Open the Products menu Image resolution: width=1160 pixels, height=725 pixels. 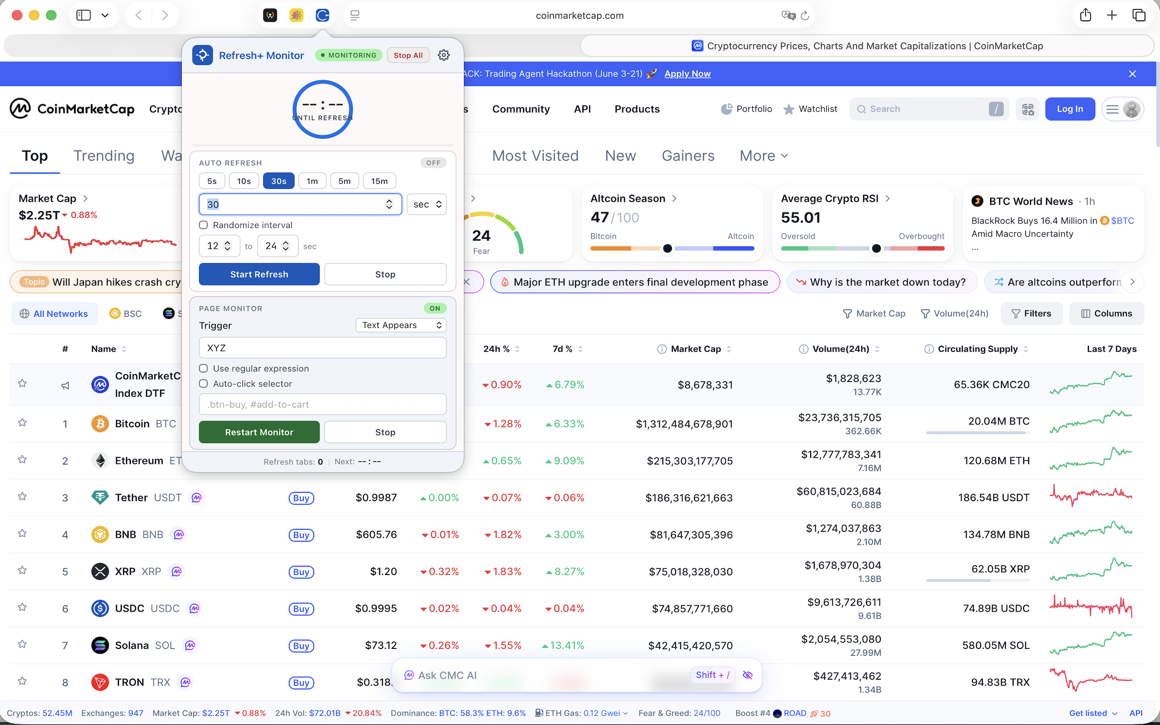click(637, 109)
